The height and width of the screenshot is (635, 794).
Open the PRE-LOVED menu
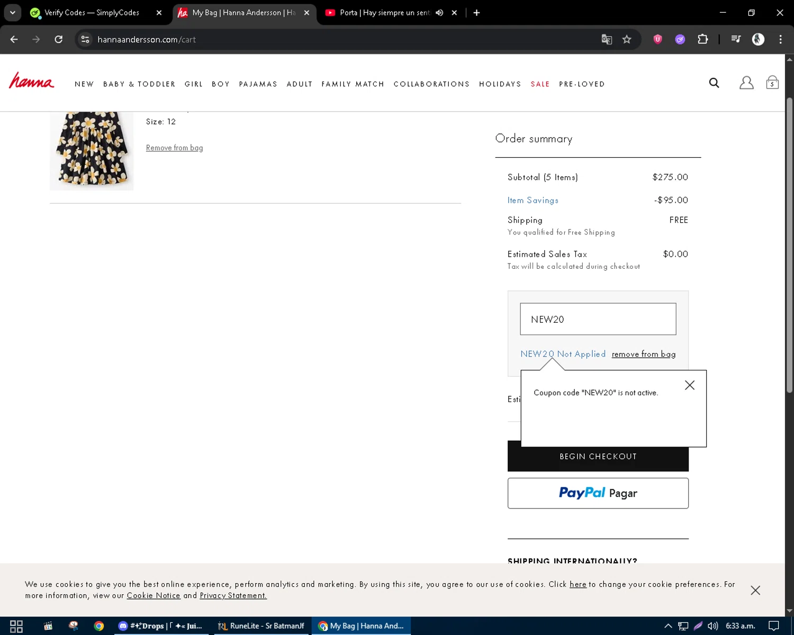(x=582, y=84)
